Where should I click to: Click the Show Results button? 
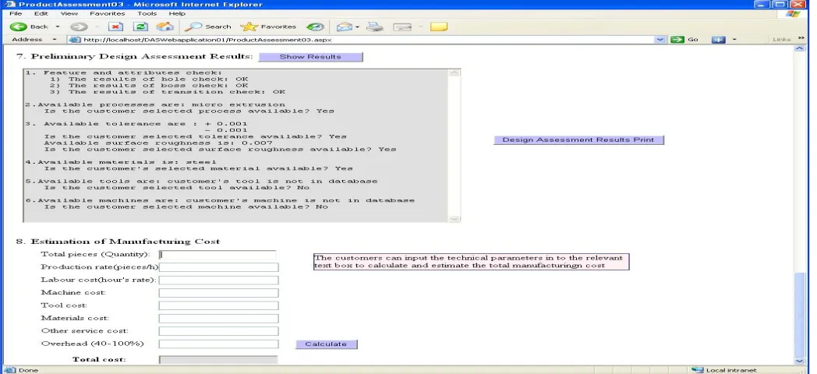[310, 57]
